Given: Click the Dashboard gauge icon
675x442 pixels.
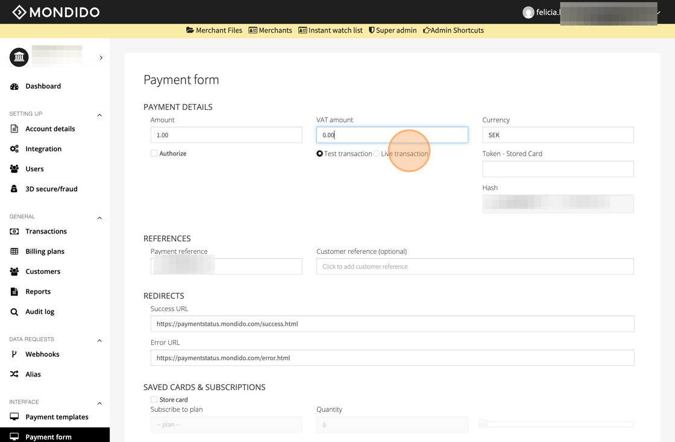Looking at the screenshot, I should (x=14, y=86).
